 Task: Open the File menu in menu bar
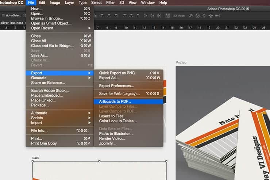coord(31,3)
